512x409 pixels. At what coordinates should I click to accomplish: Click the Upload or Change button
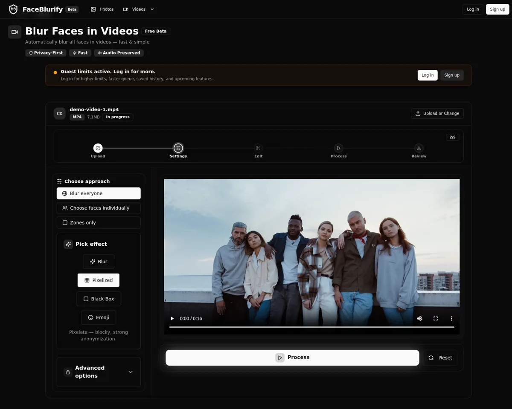coord(437,113)
